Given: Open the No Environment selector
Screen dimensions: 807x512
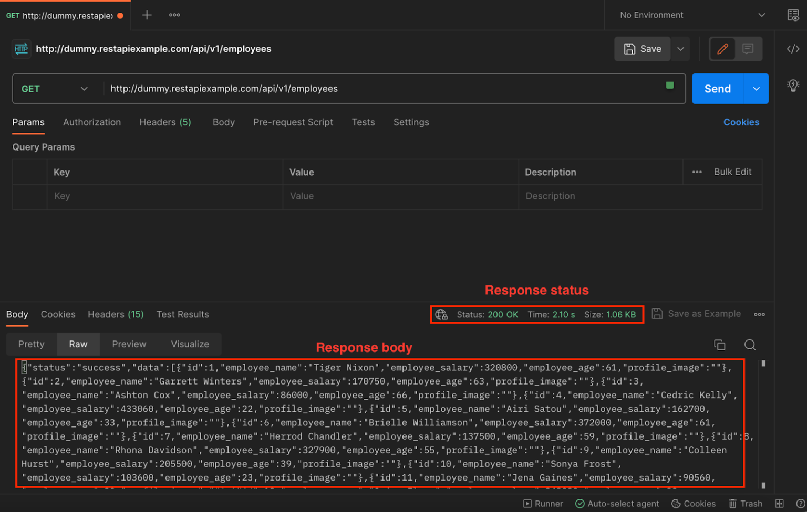Looking at the screenshot, I should tap(692, 15).
